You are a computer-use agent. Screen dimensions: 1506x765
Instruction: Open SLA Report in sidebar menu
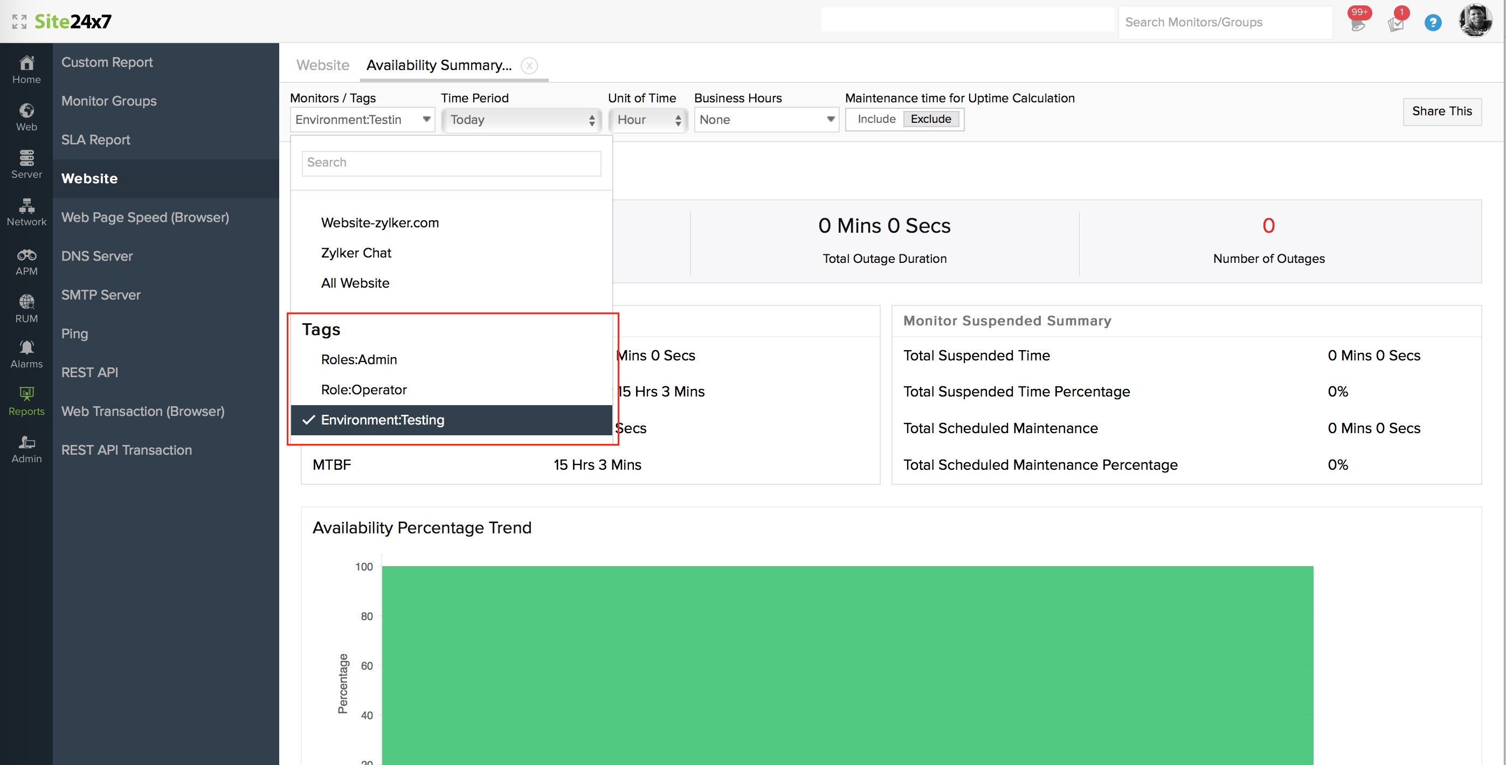click(95, 140)
